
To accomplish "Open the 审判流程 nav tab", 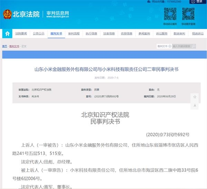I will pos(74,34).
